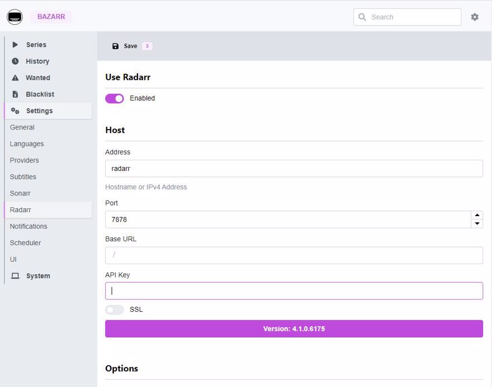The height and width of the screenshot is (387, 492).
Task: Click the System laptop icon
Action: [x=15, y=276]
